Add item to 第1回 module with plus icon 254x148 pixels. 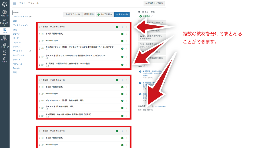coord(122,27)
